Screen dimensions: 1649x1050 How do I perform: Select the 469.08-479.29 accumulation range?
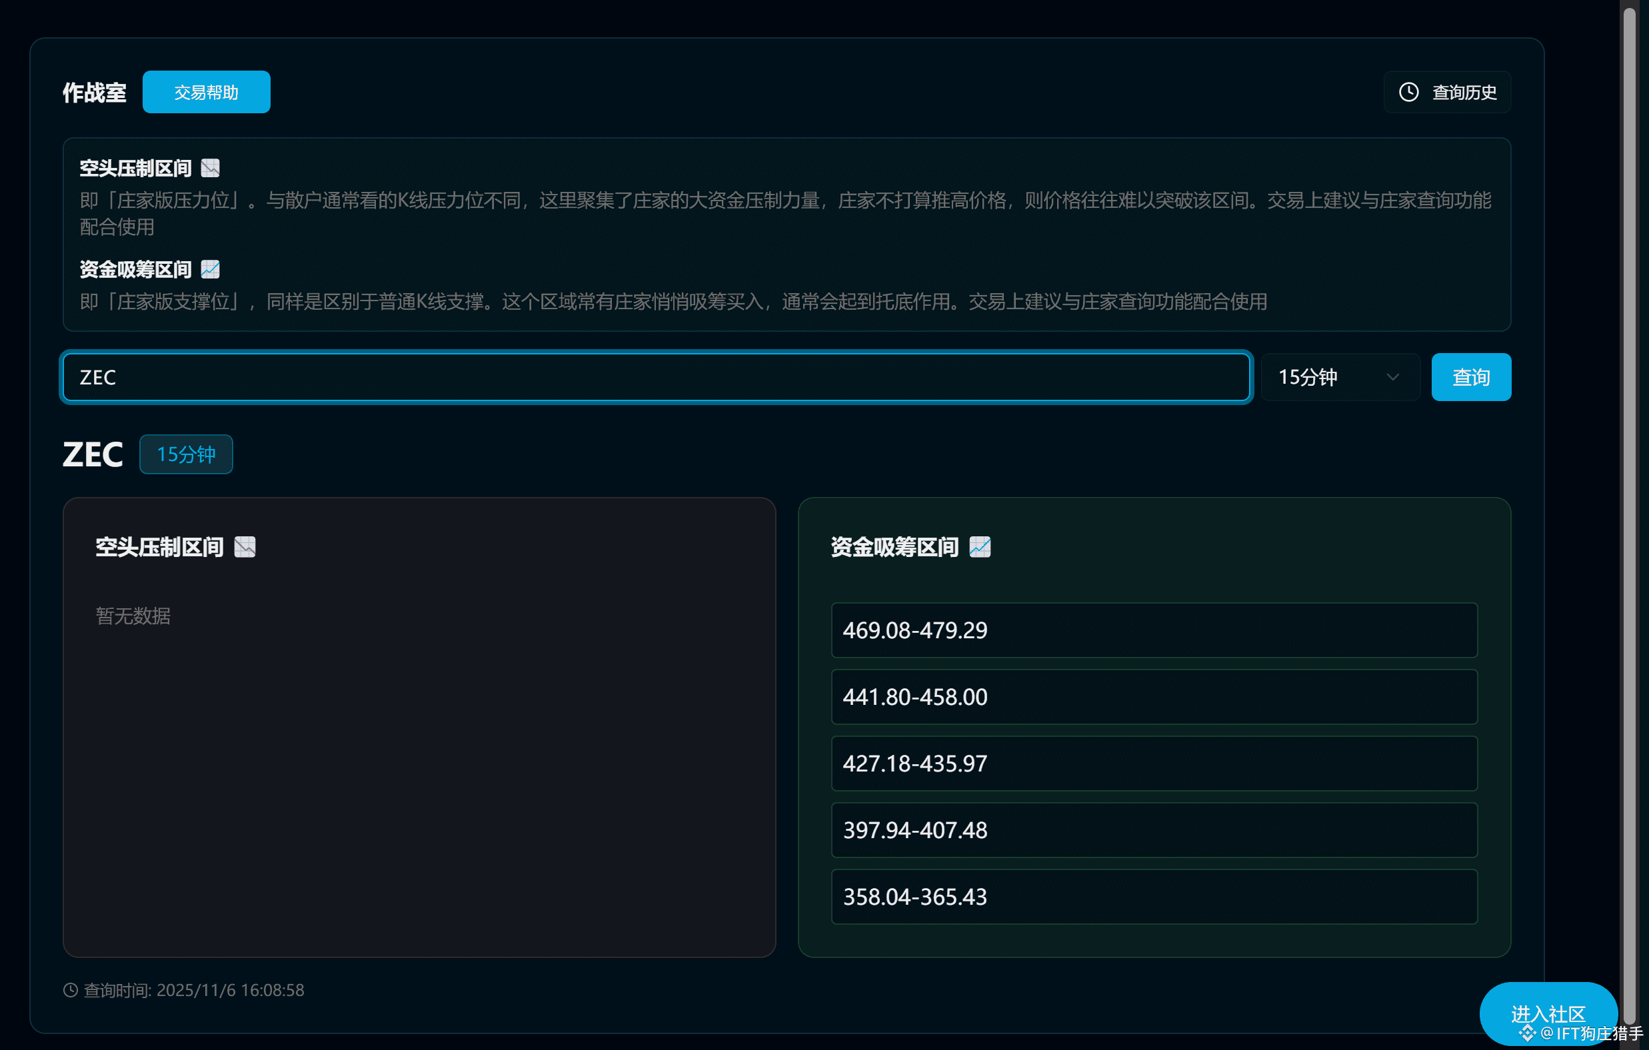click(x=1154, y=630)
